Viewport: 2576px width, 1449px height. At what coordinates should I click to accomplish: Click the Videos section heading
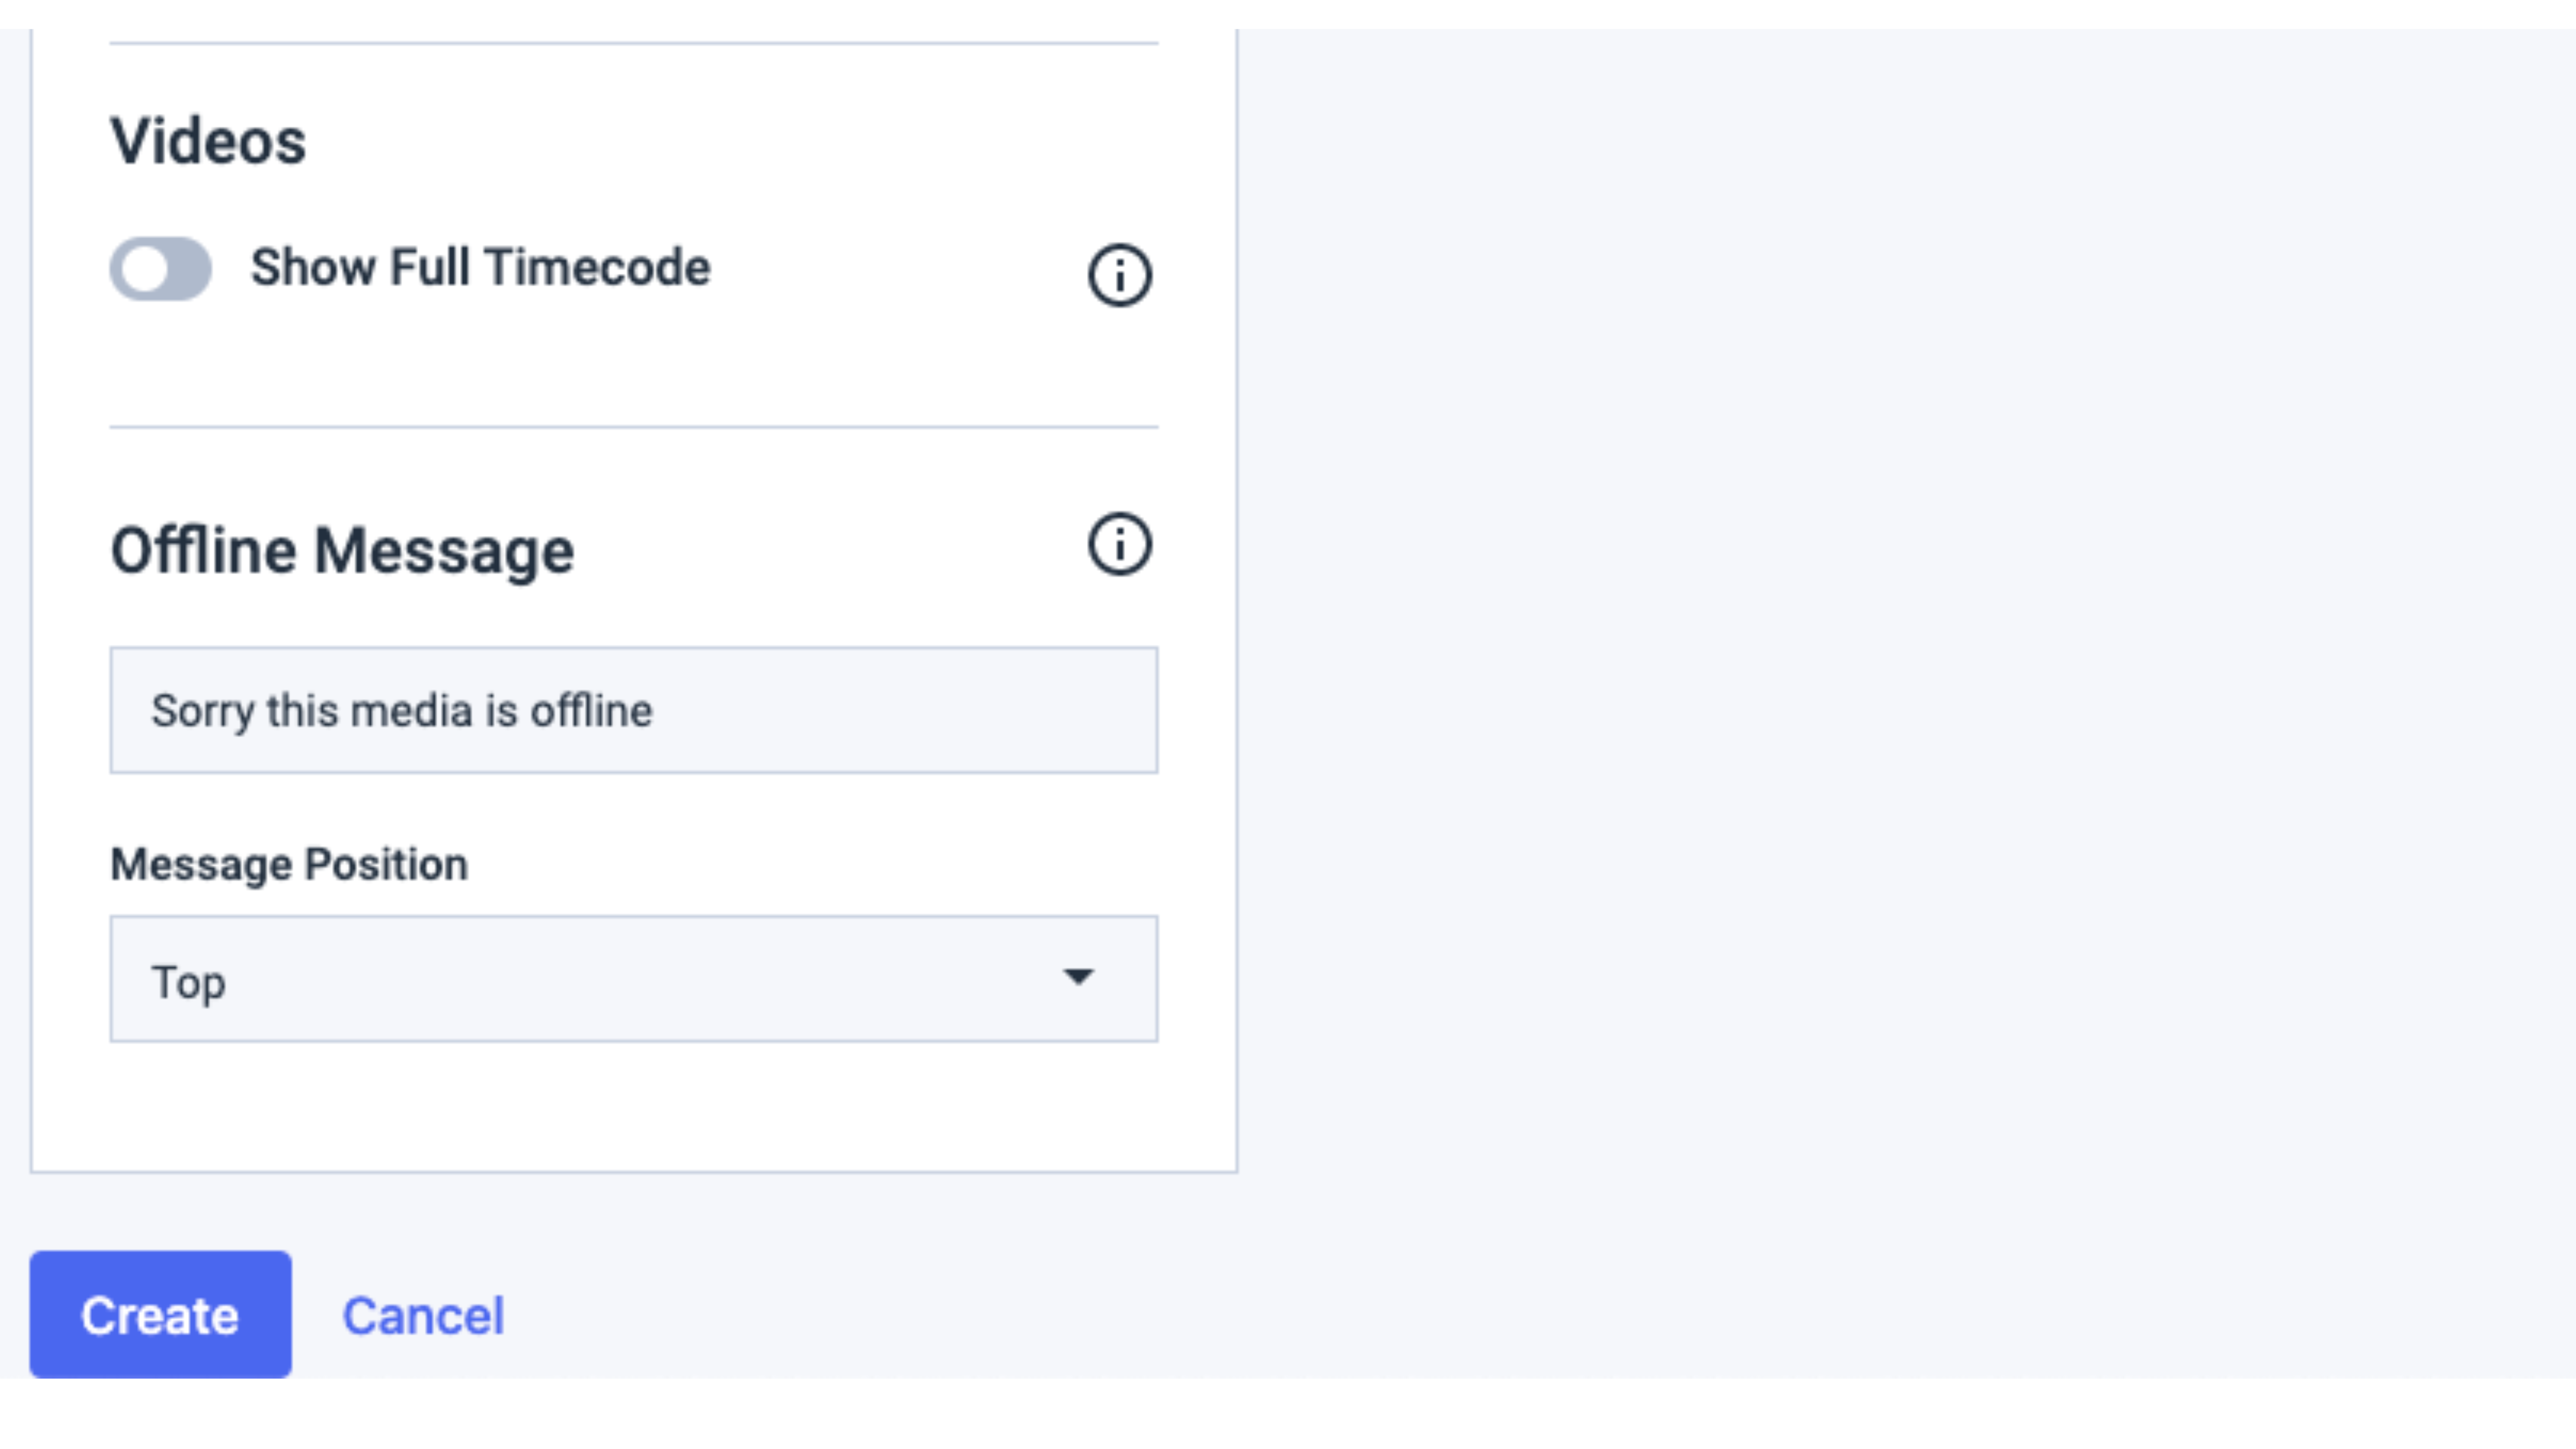(208, 141)
